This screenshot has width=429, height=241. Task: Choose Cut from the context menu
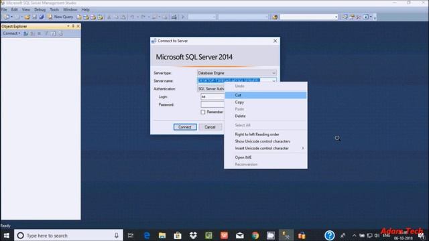click(x=265, y=95)
